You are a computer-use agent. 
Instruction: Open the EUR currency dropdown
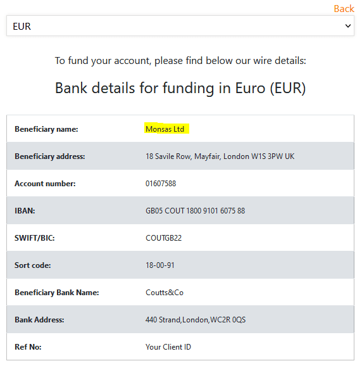point(180,26)
